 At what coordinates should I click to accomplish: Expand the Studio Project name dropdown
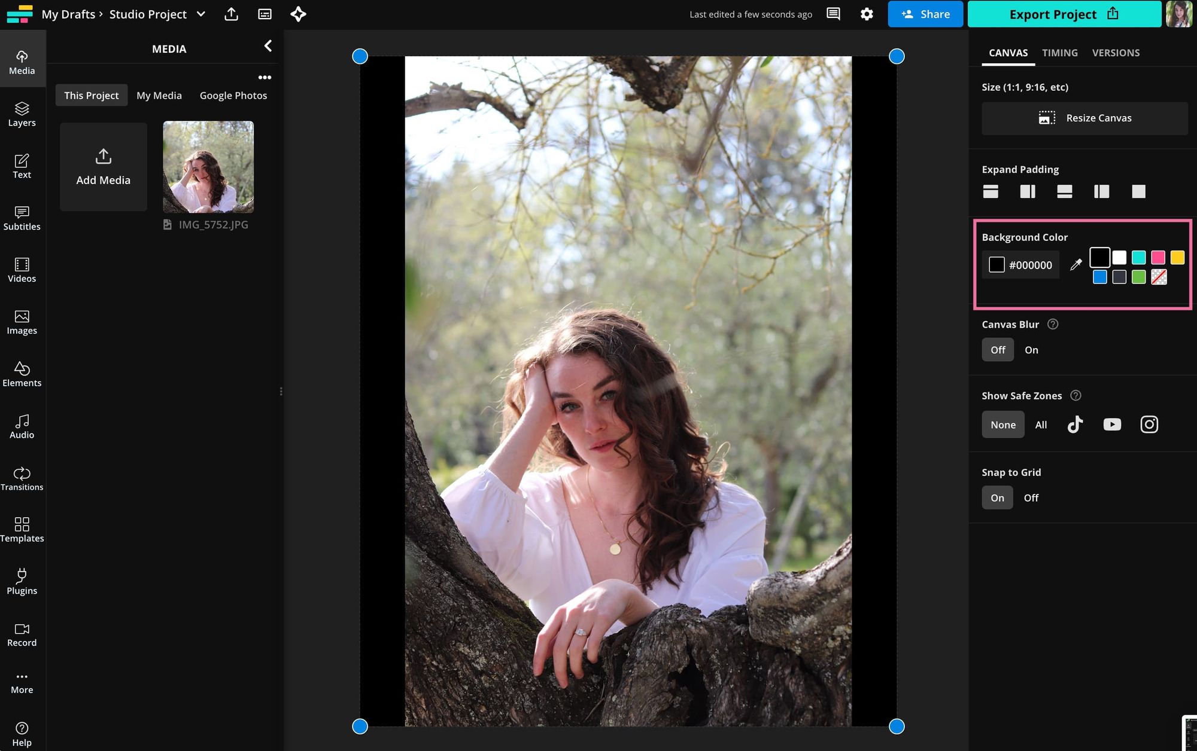coord(201,14)
